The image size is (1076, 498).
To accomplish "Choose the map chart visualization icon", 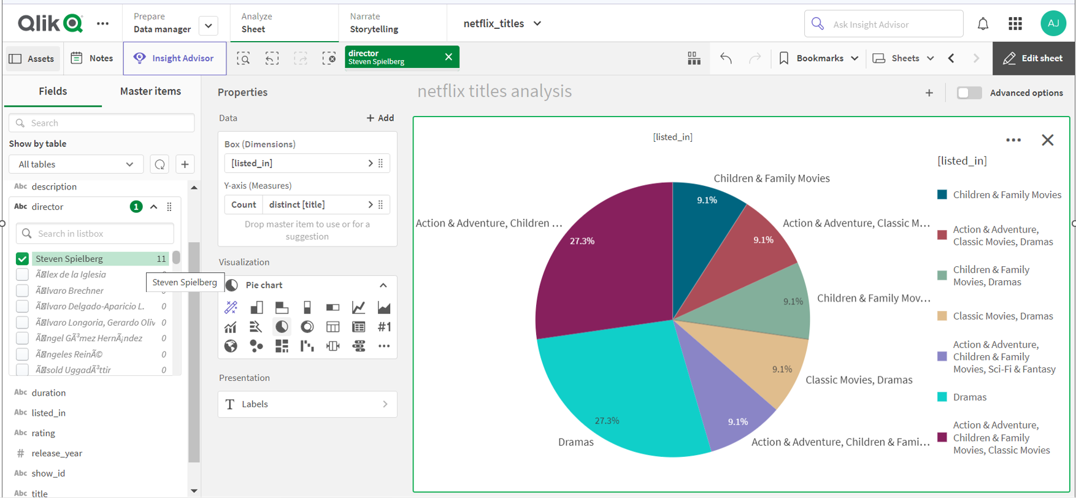I will click(231, 347).
